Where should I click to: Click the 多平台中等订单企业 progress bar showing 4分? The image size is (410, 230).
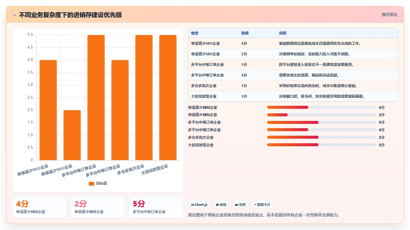coord(322,130)
